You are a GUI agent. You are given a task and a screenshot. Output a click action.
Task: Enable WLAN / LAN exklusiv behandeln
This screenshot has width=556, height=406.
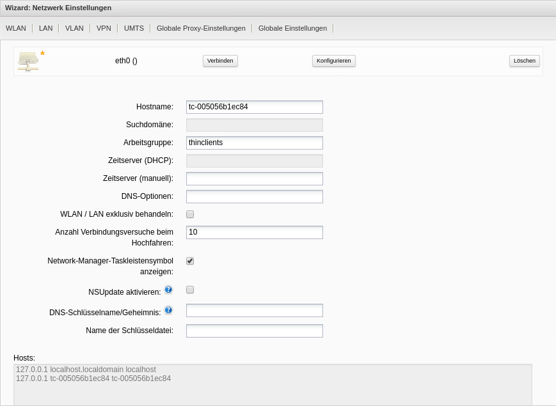pos(189,214)
